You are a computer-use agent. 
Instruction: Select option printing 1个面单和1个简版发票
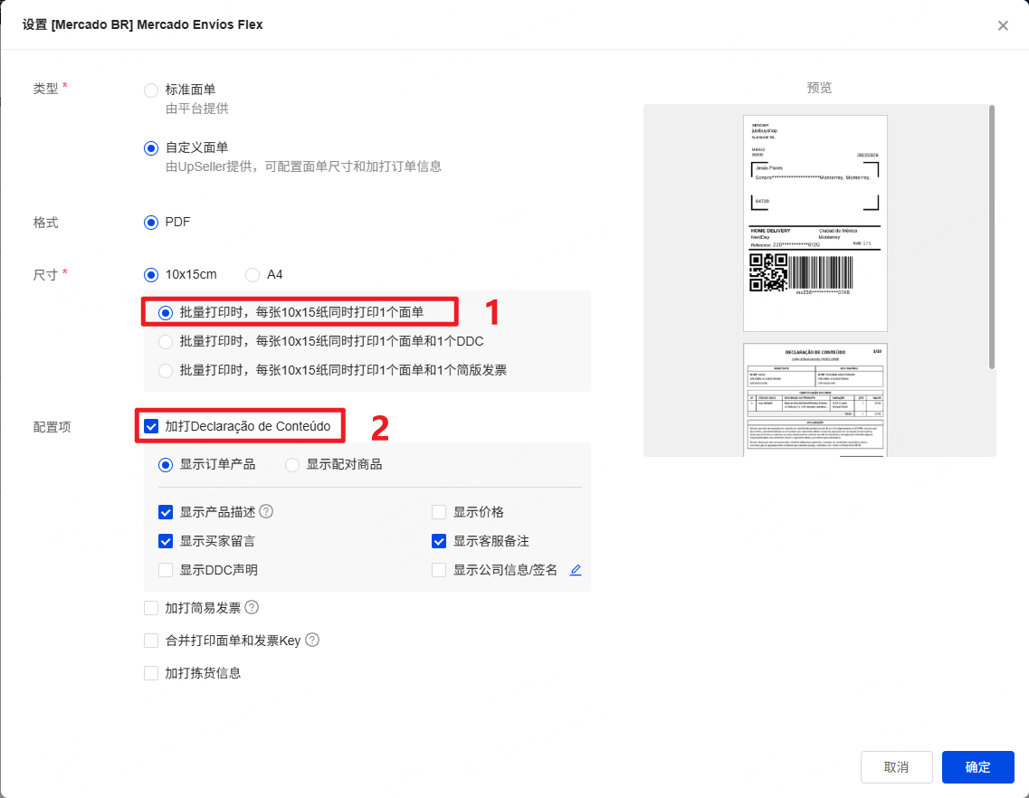166,370
